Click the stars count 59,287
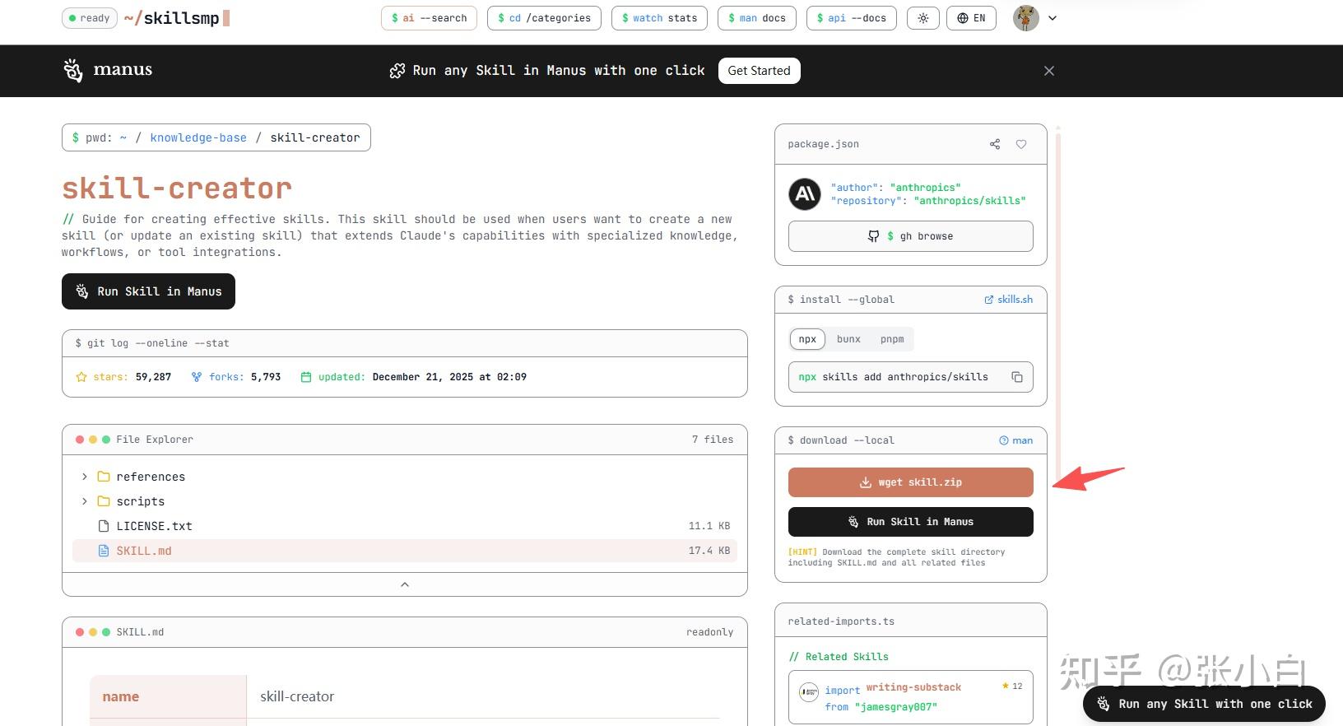Viewport: 1343px width, 726px height. coord(153,377)
